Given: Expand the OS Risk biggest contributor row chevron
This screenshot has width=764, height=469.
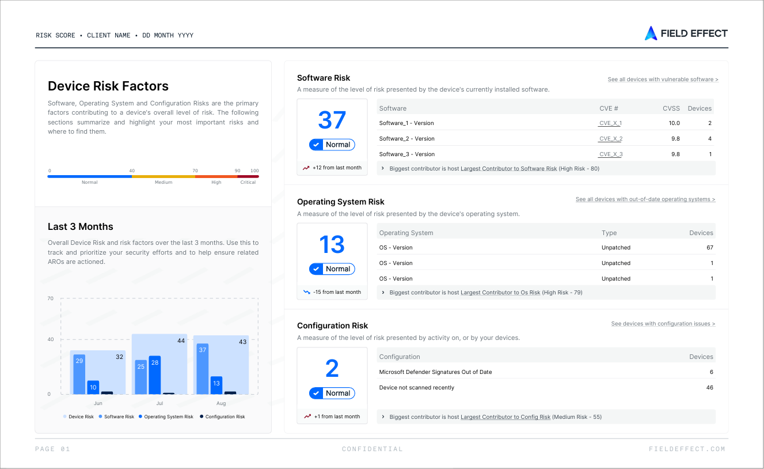Looking at the screenshot, I should [x=383, y=293].
